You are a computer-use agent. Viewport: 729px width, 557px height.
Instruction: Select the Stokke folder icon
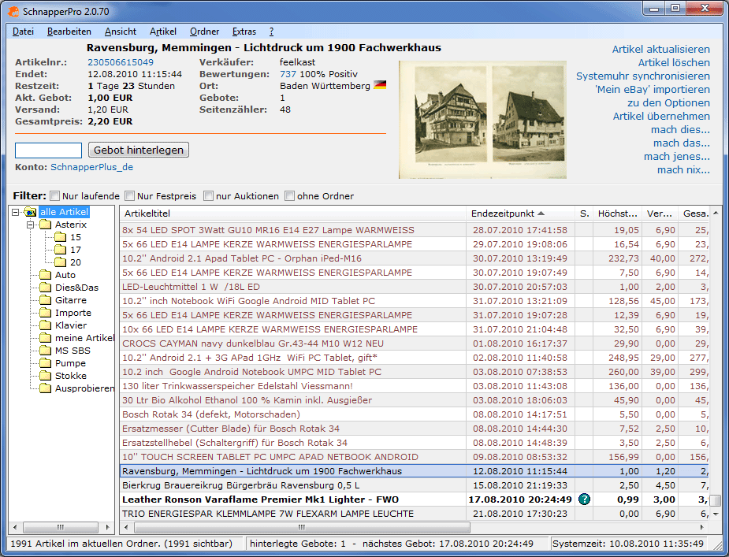46,376
